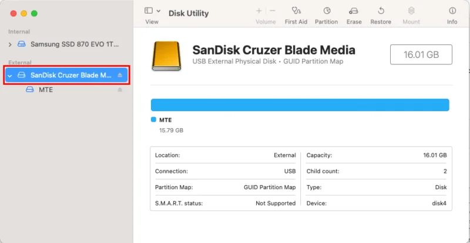Click the Capacity 16.01 GB table value
The width and height of the screenshot is (470, 243).
coord(435,155)
